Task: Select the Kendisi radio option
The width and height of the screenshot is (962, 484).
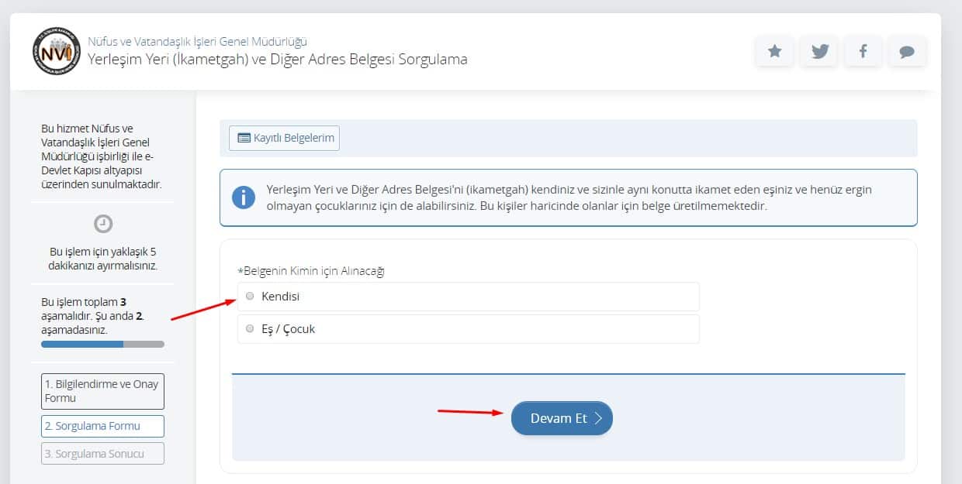Action: 250,296
